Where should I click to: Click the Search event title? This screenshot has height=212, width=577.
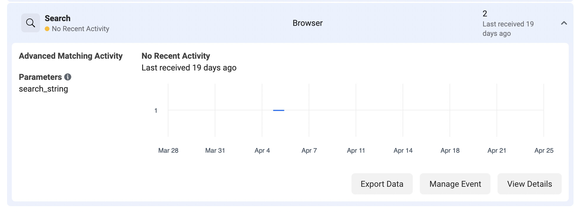58,18
